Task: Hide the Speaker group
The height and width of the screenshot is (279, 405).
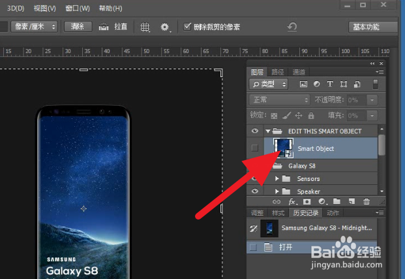Action: (x=255, y=191)
